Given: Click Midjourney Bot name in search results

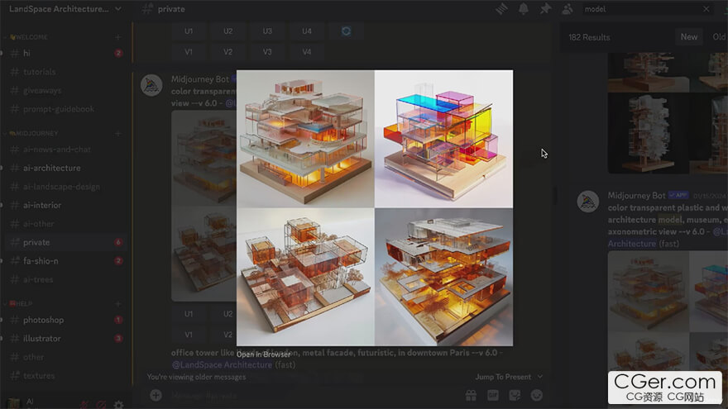Looking at the screenshot, I should 636,196.
